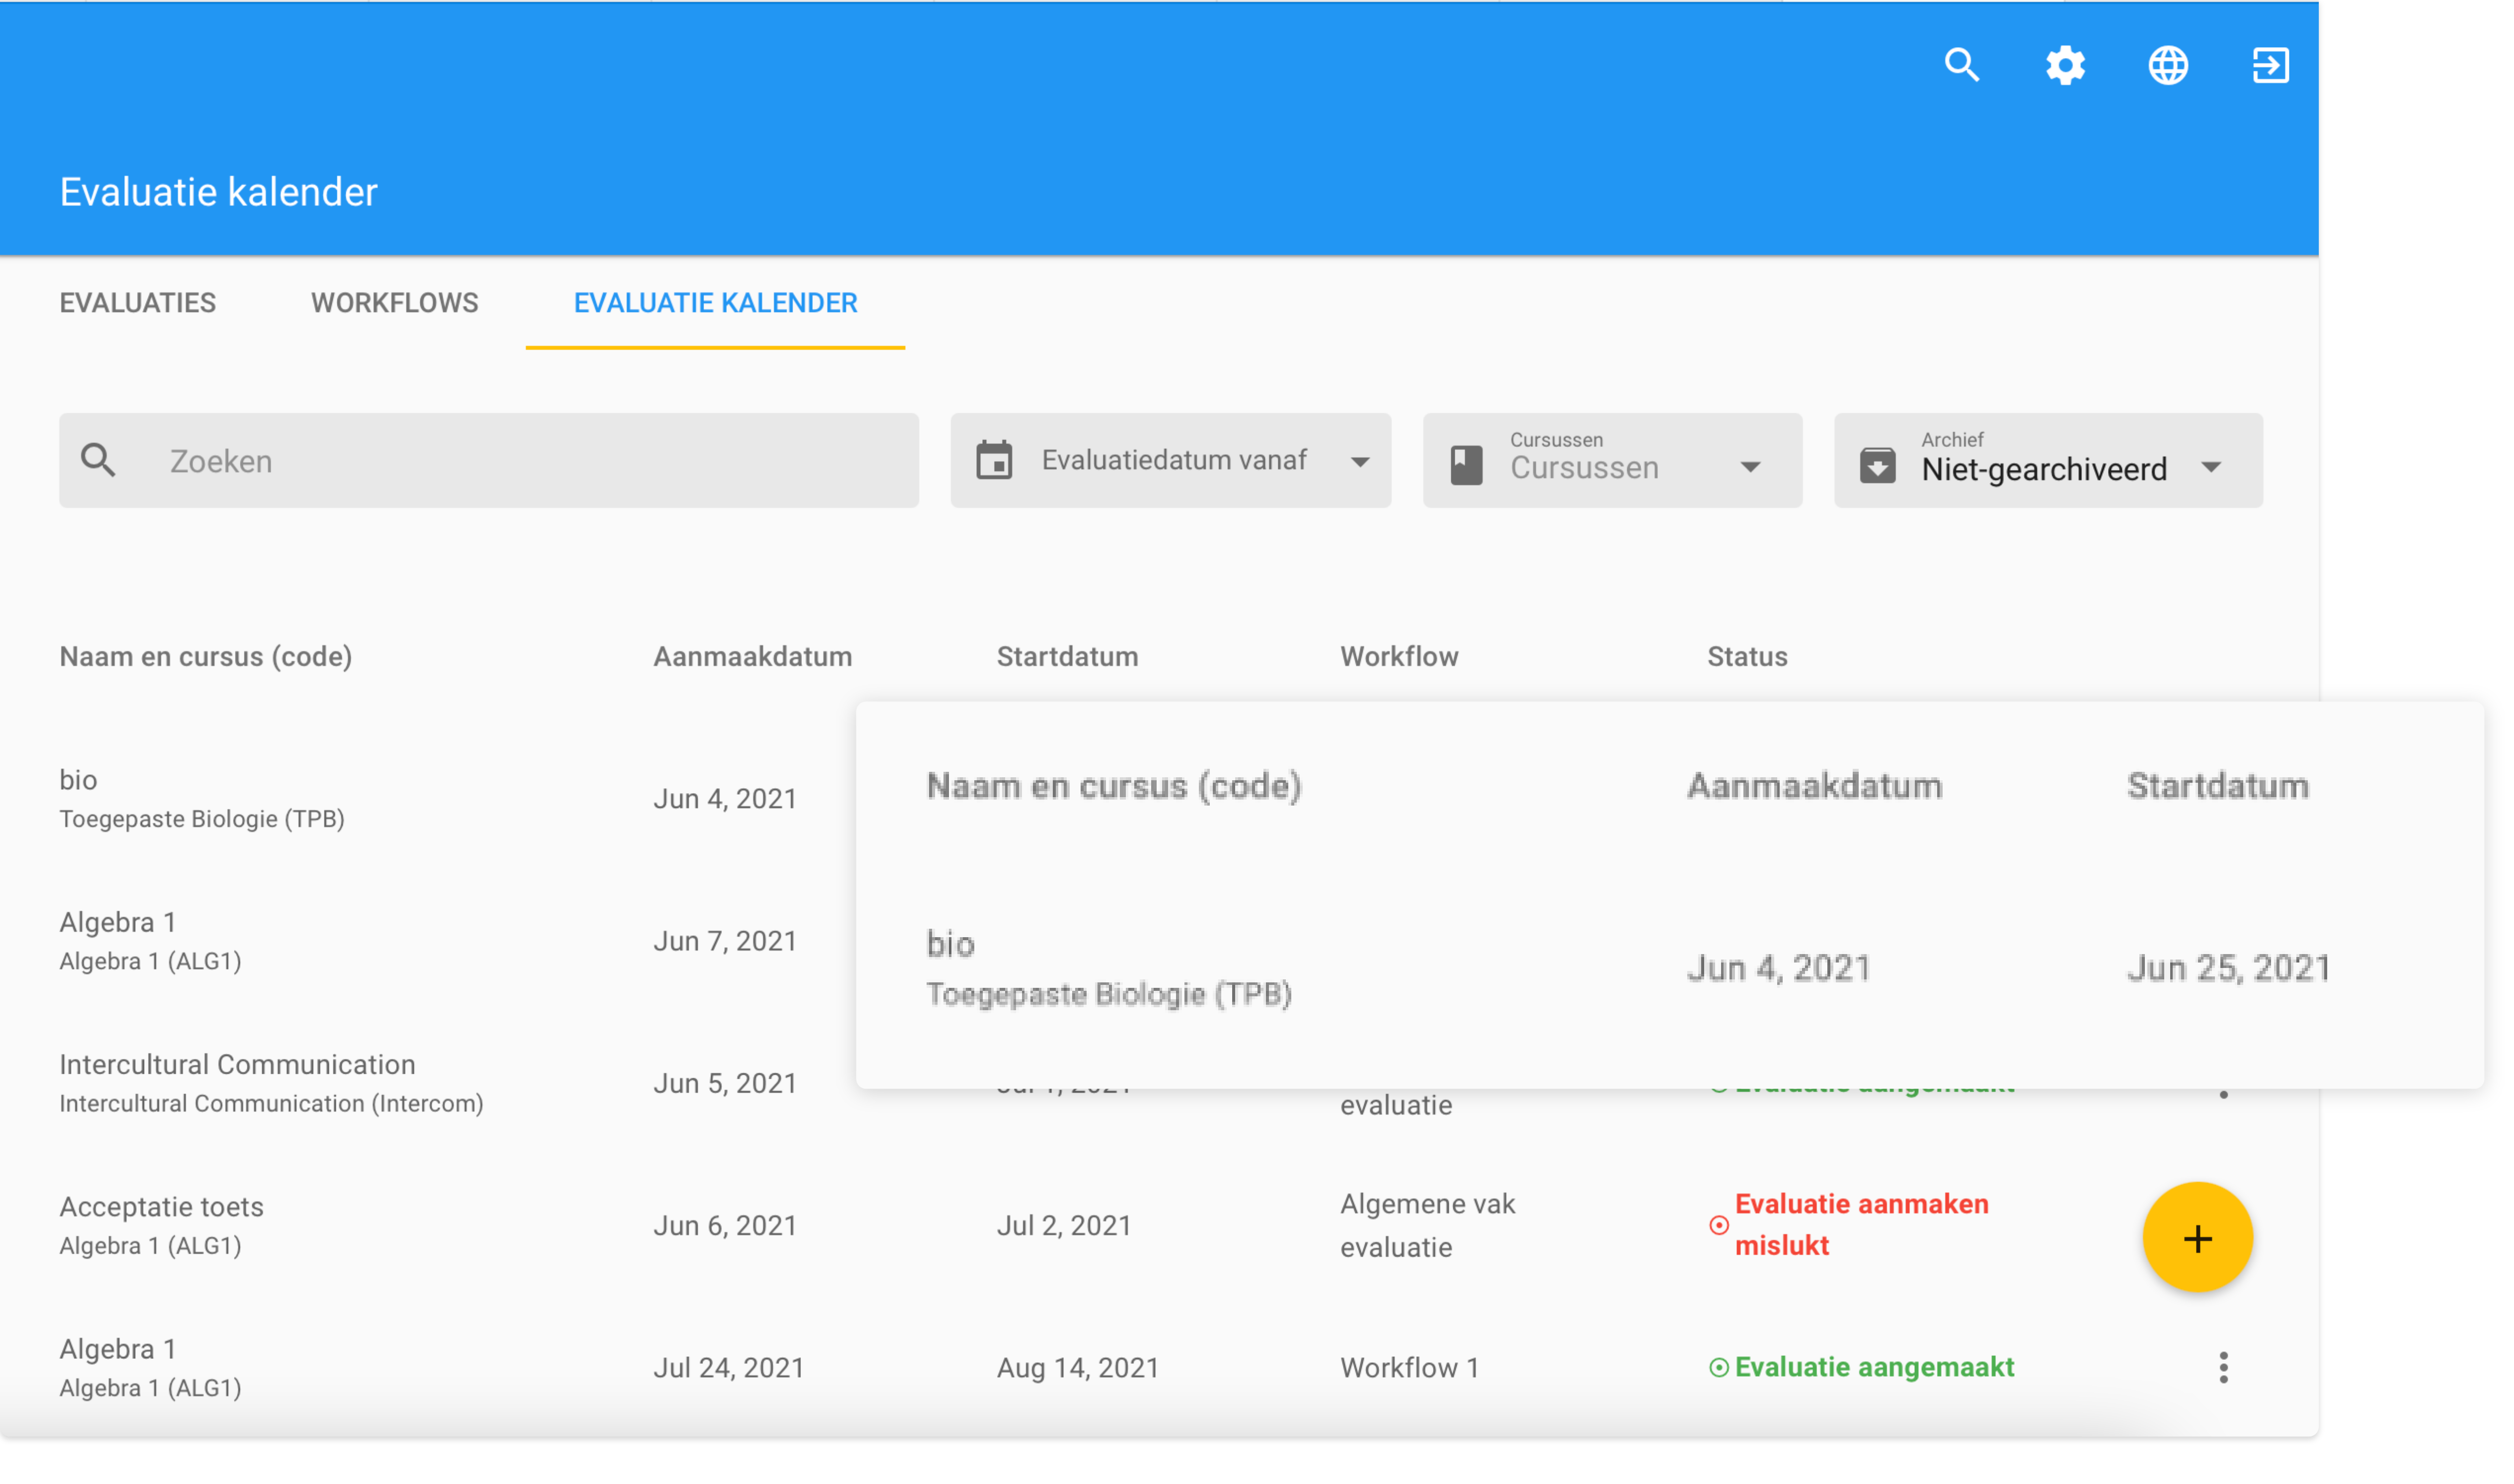2514x1484 pixels.
Task: Open the Acceptatie toets row
Action: tap(161, 1207)
